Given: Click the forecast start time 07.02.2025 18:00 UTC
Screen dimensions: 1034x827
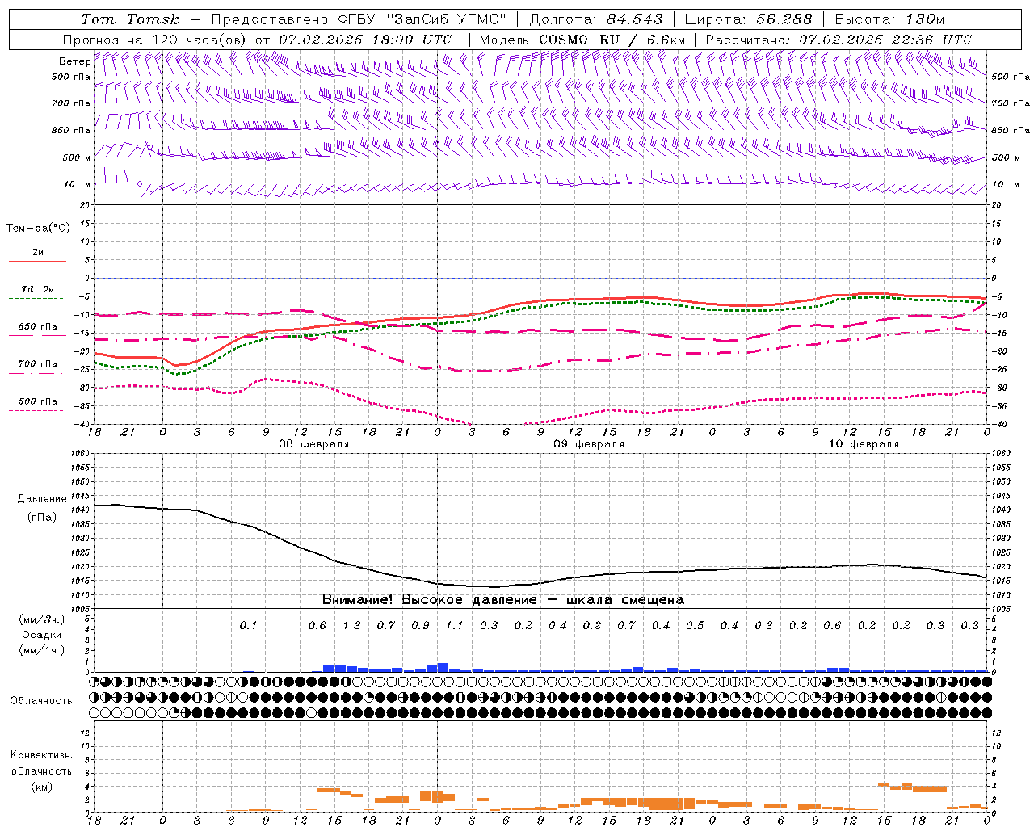Looking at the screenshot, I should coord(365,40).
